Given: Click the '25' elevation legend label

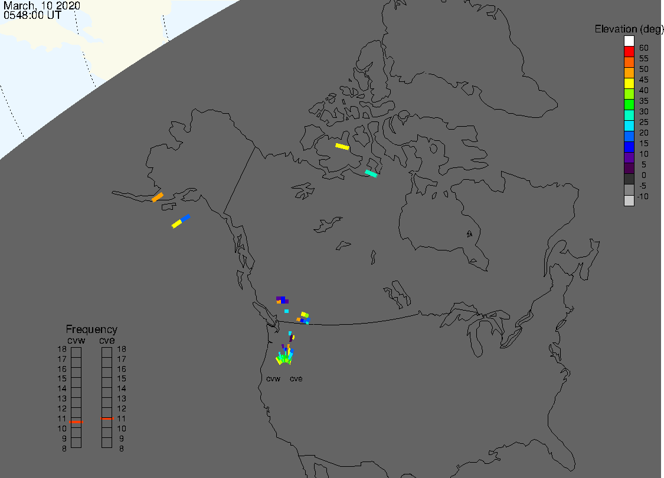Looking at the screenshot, I should tap(644, 122).
